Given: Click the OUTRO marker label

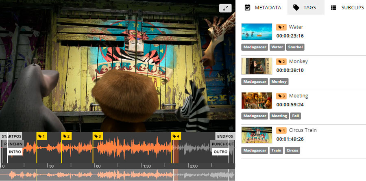Looking at the screenshot, I should coord(220,152).
